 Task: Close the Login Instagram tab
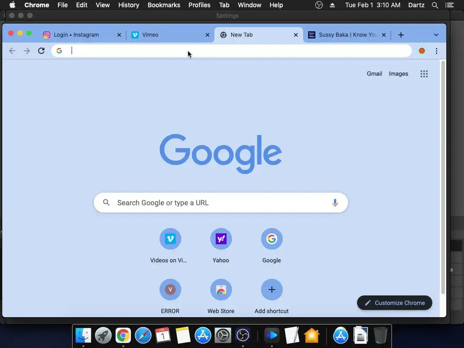point(119,35)
